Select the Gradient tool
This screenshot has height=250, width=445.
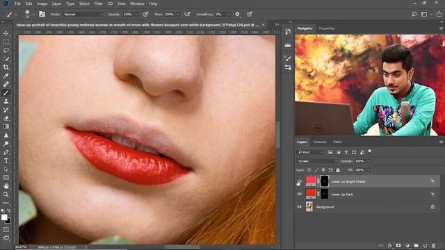click(x=6, y=126)
